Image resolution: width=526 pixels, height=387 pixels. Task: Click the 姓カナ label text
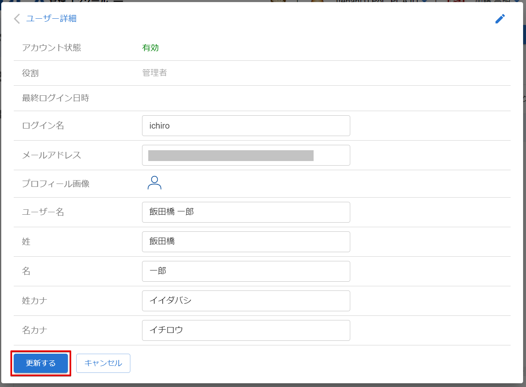(35, 301)
